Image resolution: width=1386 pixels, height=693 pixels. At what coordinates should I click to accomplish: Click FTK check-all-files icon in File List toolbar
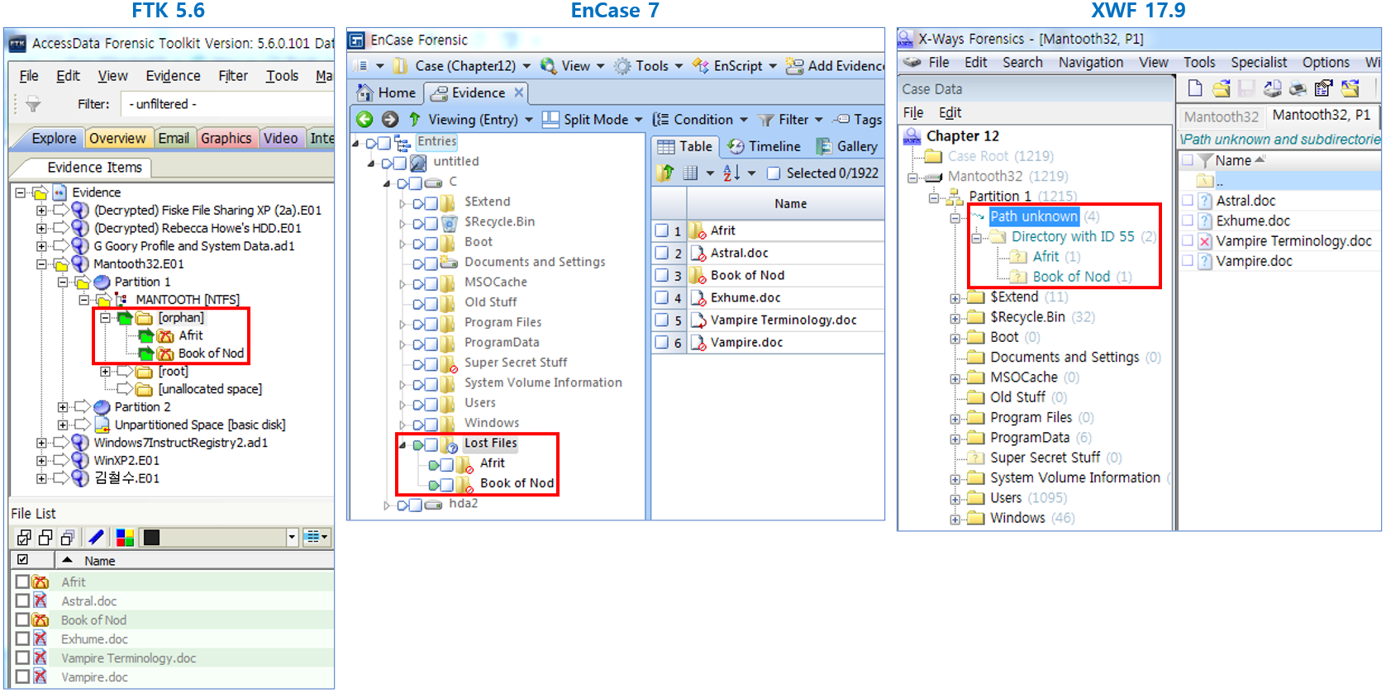tap(24, 538)
